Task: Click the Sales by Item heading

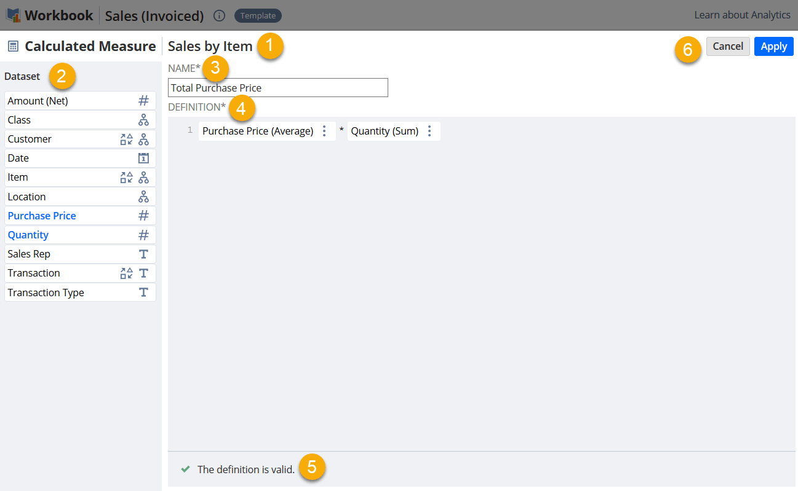Action: point(210,46)
